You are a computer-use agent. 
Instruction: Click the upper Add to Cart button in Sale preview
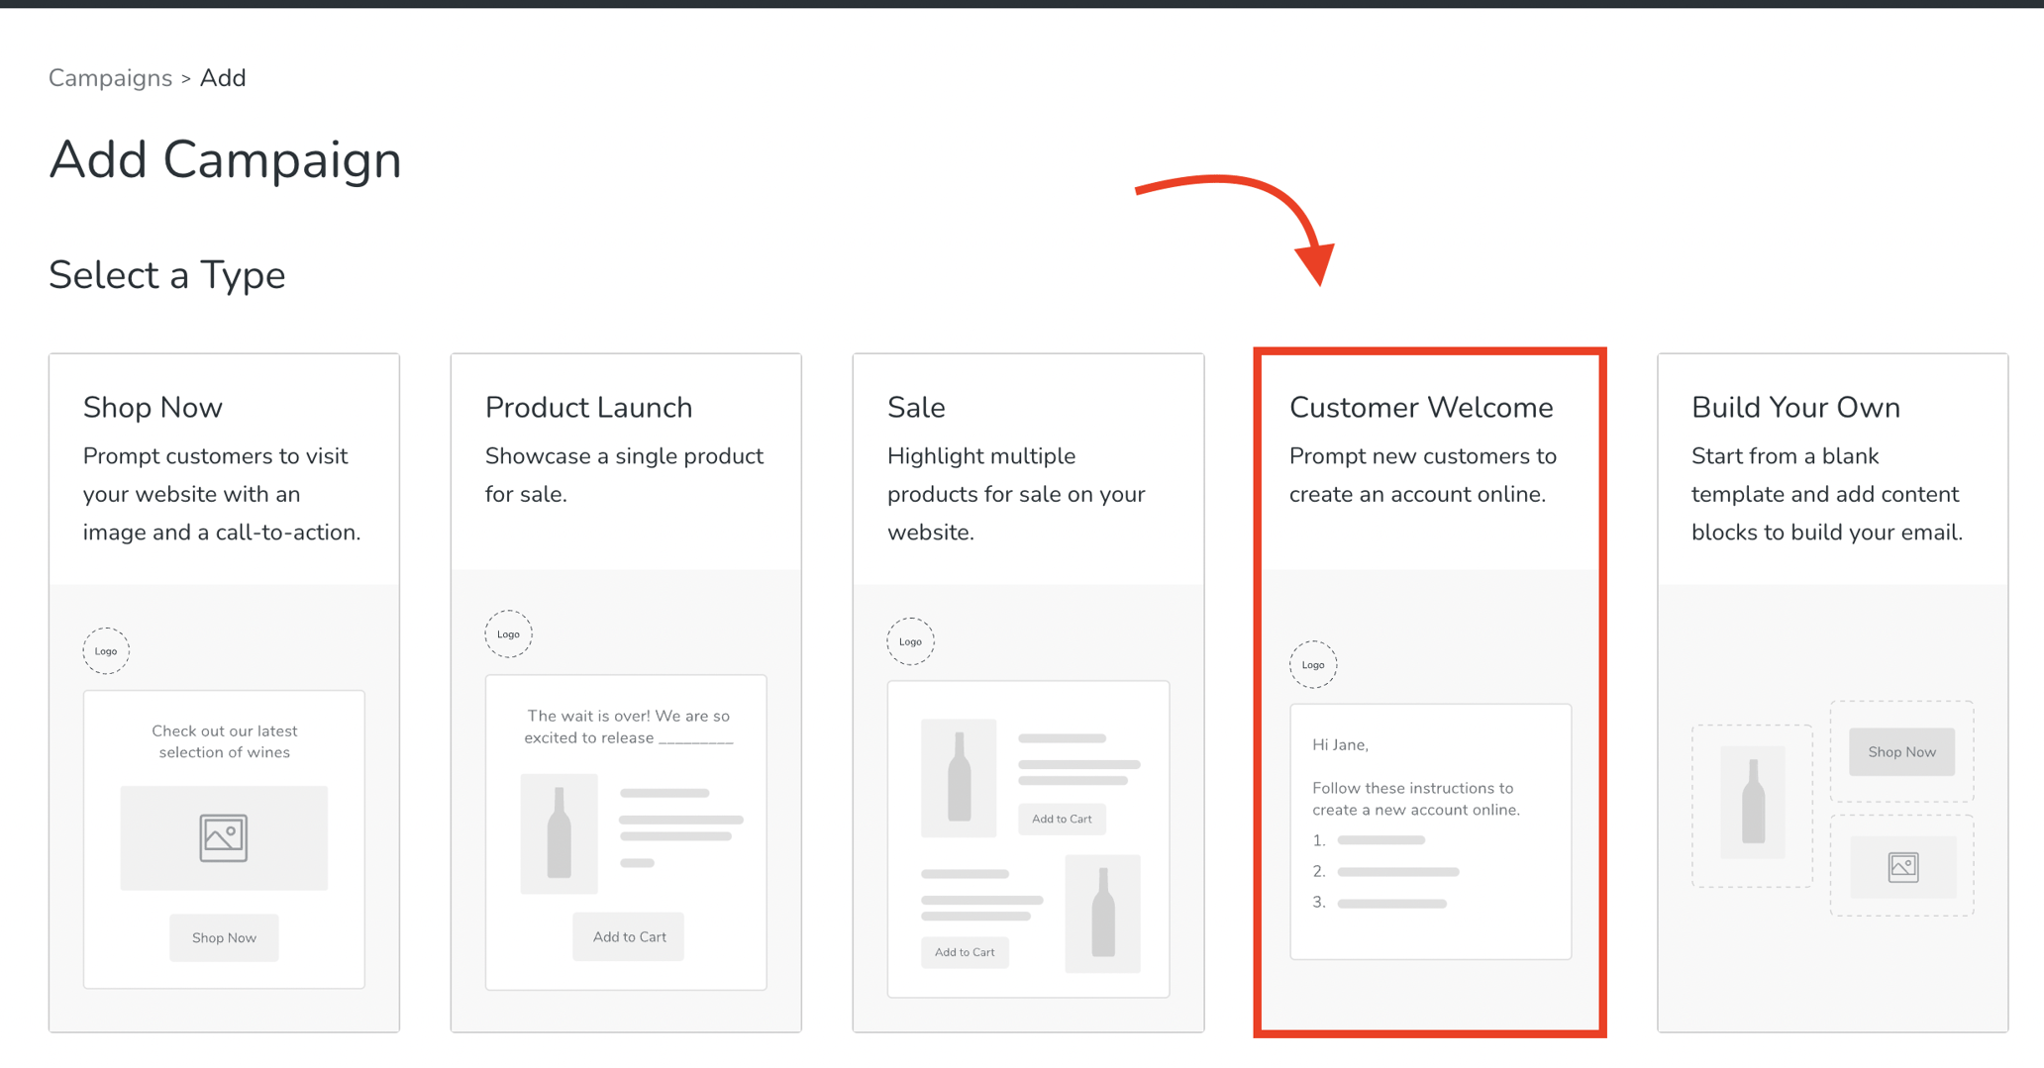pyautogui.click(x=1062, y=819)
